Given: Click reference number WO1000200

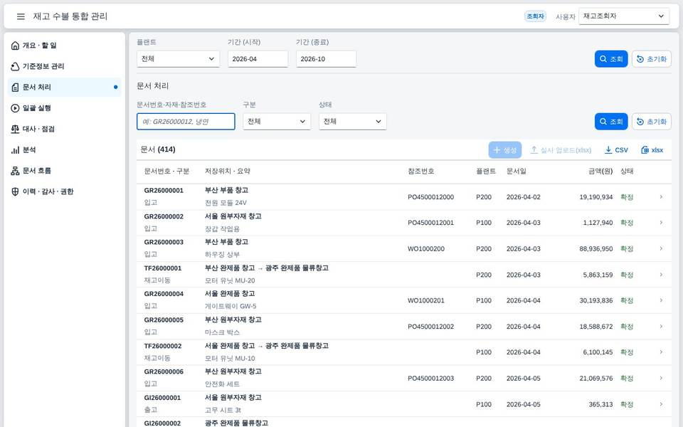Looking at the screenshot, I should click(426, 249).
